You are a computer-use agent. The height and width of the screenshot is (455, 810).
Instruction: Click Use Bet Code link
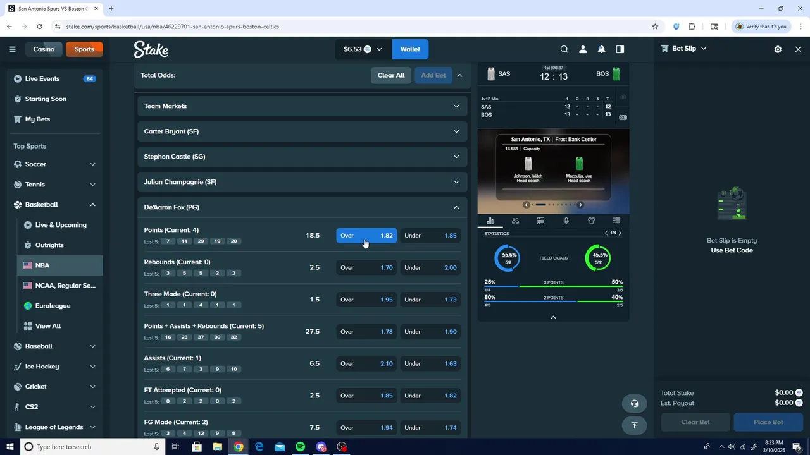[x=732, y=250]
